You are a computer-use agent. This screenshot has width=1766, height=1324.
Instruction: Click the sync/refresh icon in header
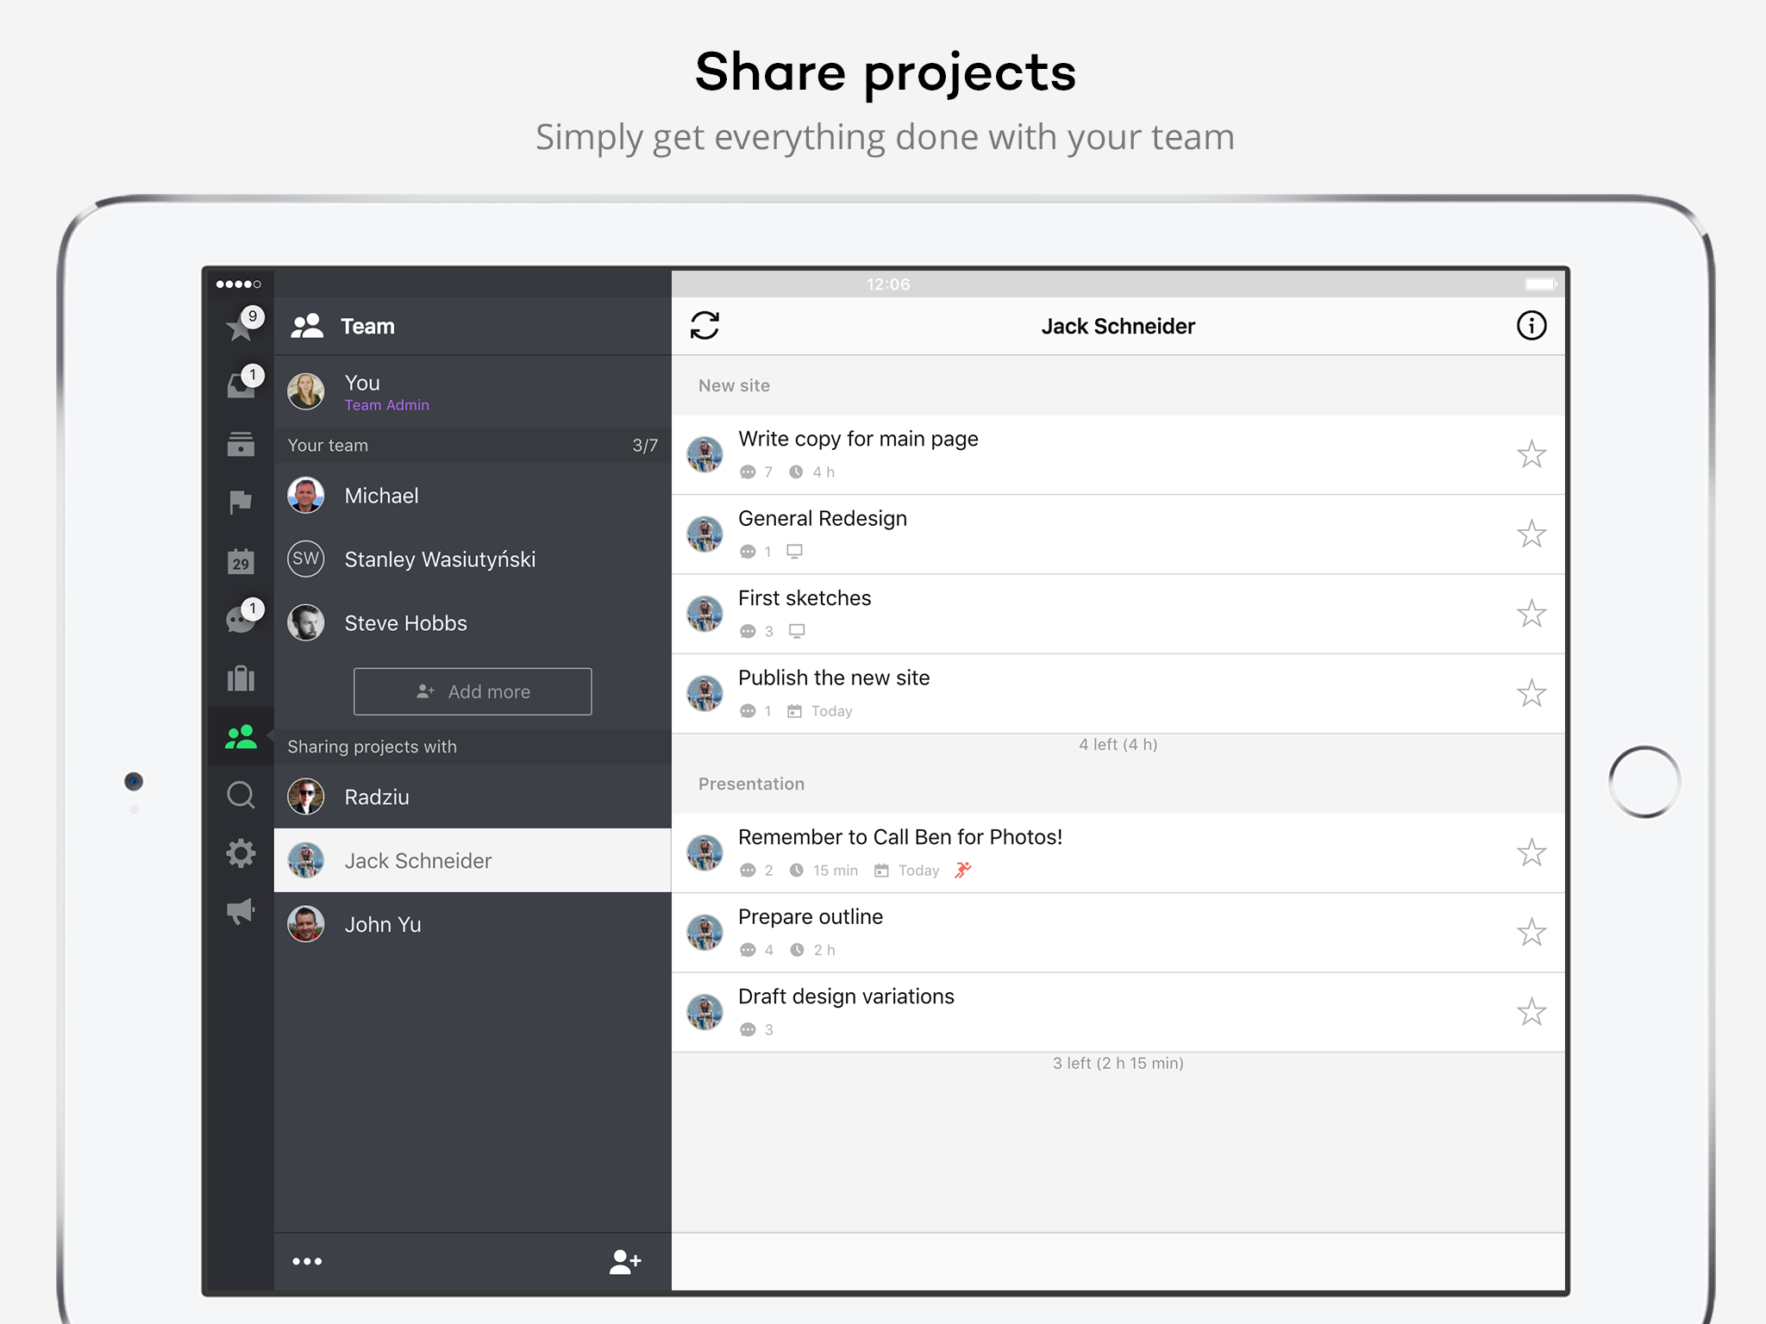point(704,326)
